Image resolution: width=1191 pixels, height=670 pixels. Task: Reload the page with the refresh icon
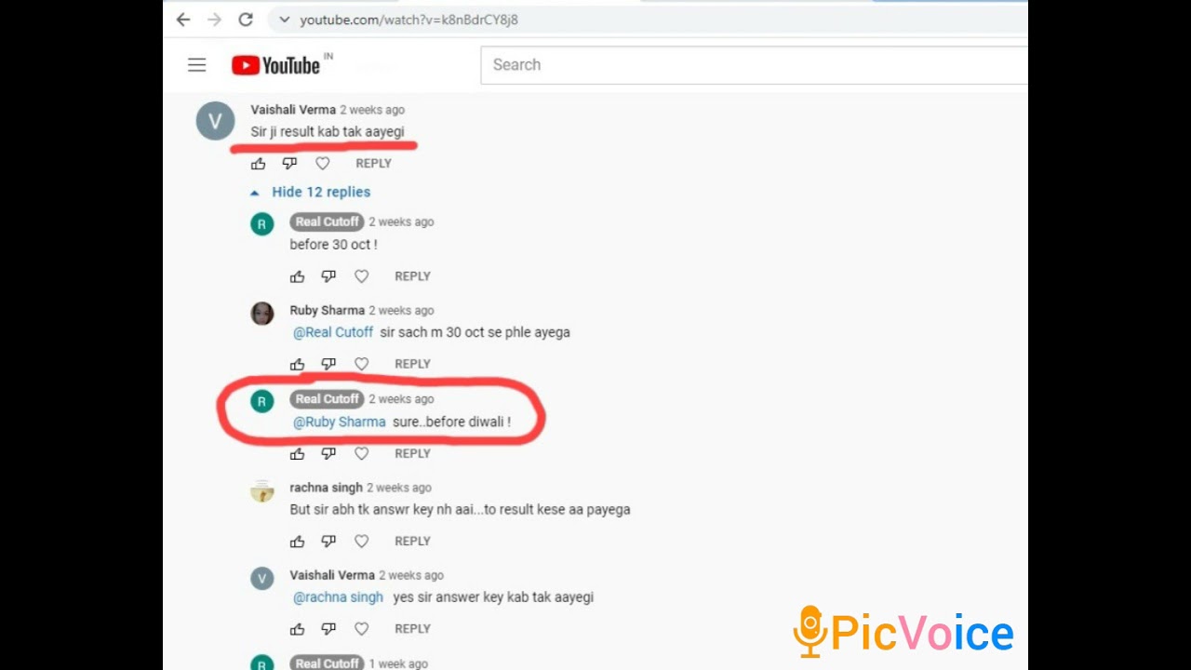pos(246,20)
